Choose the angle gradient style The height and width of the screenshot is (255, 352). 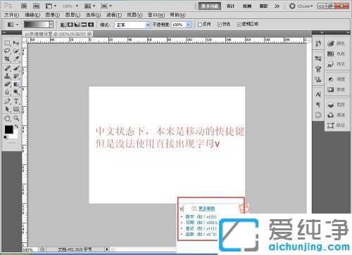(x=77, y=25)
